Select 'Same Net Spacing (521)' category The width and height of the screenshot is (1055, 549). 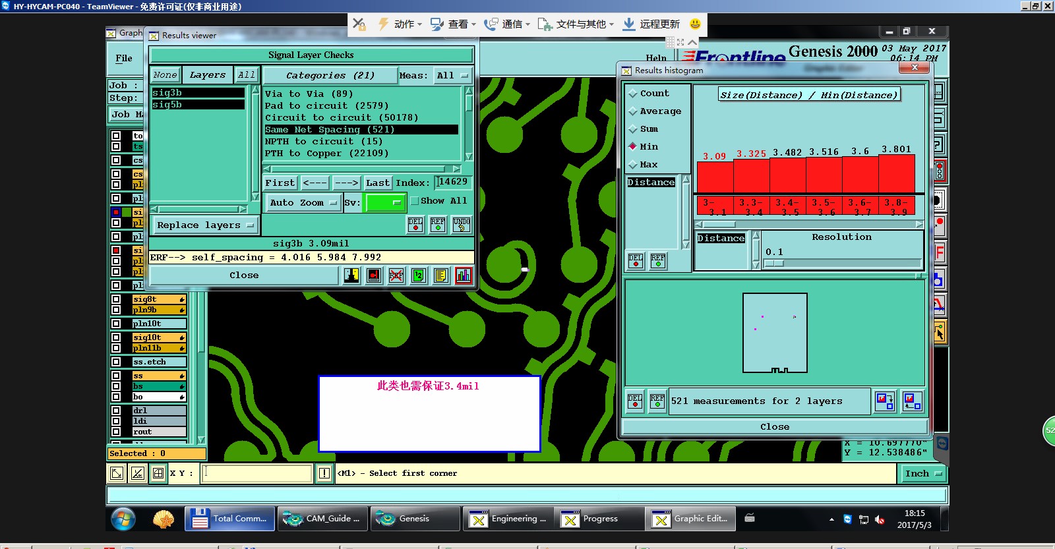(x=361, y=130)
